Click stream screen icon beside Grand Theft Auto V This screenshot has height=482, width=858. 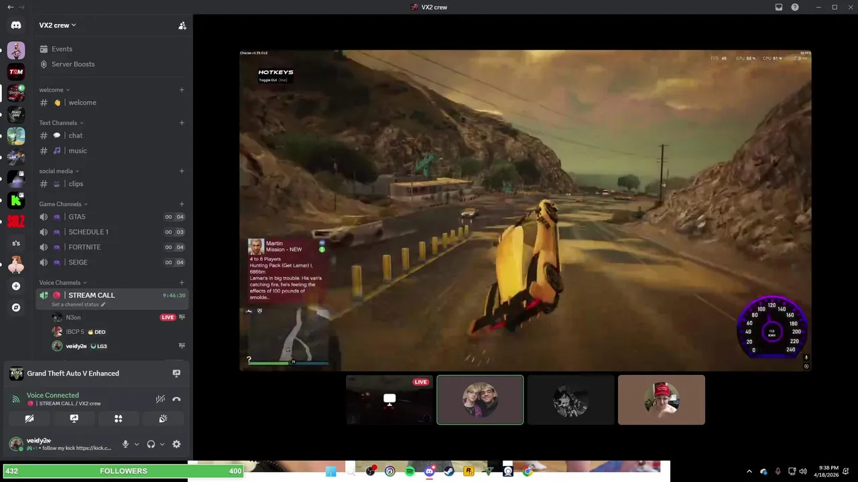click(176, 374)
